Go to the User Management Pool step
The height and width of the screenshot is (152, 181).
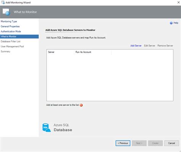(12, 47)
